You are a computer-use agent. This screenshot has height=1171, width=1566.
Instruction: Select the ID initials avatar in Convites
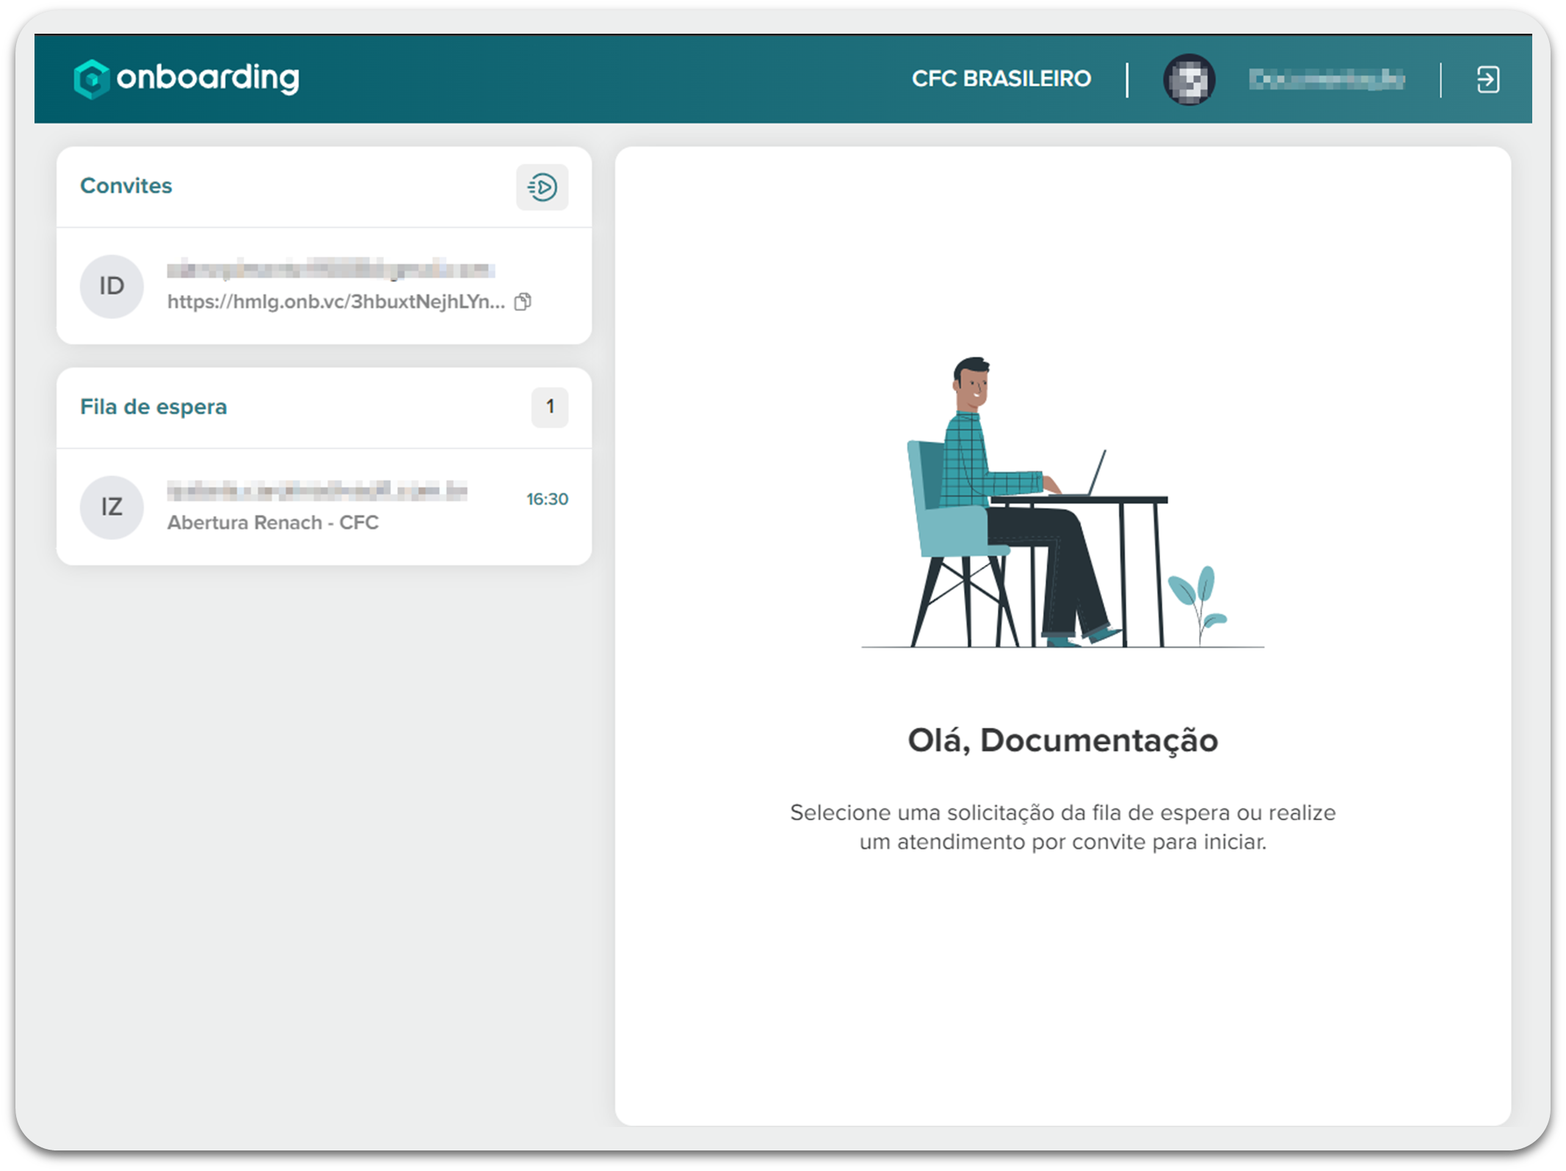pos(112,286)
